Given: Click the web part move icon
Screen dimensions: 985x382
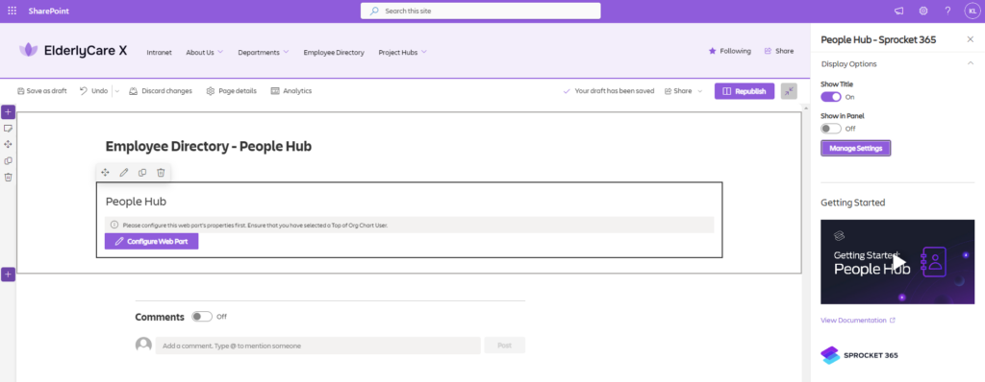Looking at the screenshot, I should pos(105,173).
